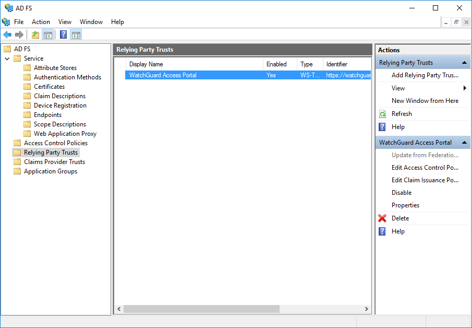Click Help icon under Relying Party Trusts actions
Image resolution: width=472 pixels, height=328 pixels.
pos(382,127)
